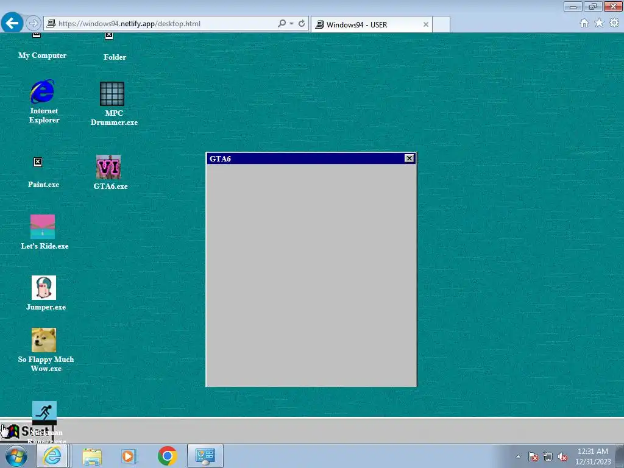Click the network tray icon
Image resolution: width=624 pixels, height=468 pixels.
[x=548, y=456]
